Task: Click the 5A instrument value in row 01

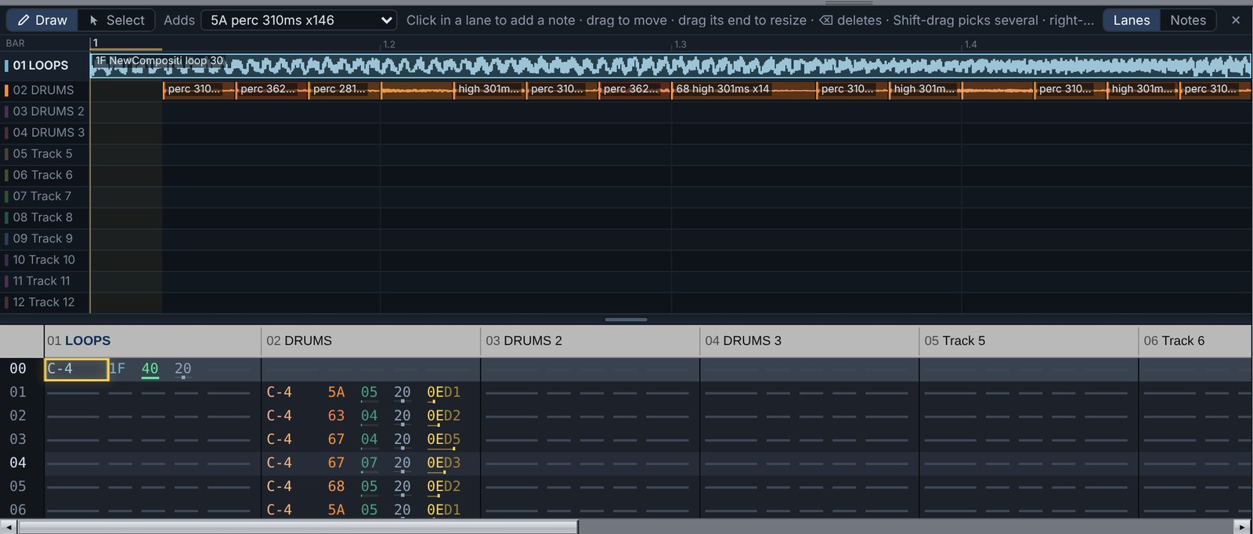Action: click(x=336, y=392)
